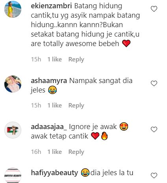The width and height of the screenshot is (167, 183).
Task: Click the 15h timestamp on ekienzambri's comment
Action: click(x=36, y=59)
